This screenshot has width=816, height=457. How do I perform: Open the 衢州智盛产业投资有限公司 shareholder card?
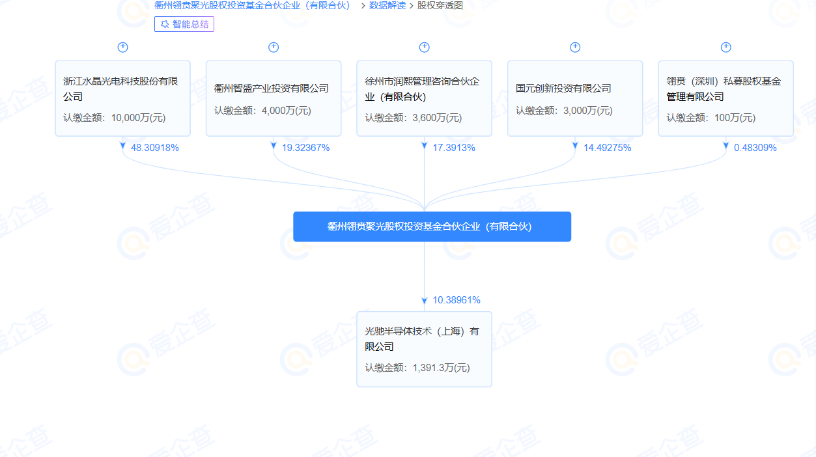274,98
